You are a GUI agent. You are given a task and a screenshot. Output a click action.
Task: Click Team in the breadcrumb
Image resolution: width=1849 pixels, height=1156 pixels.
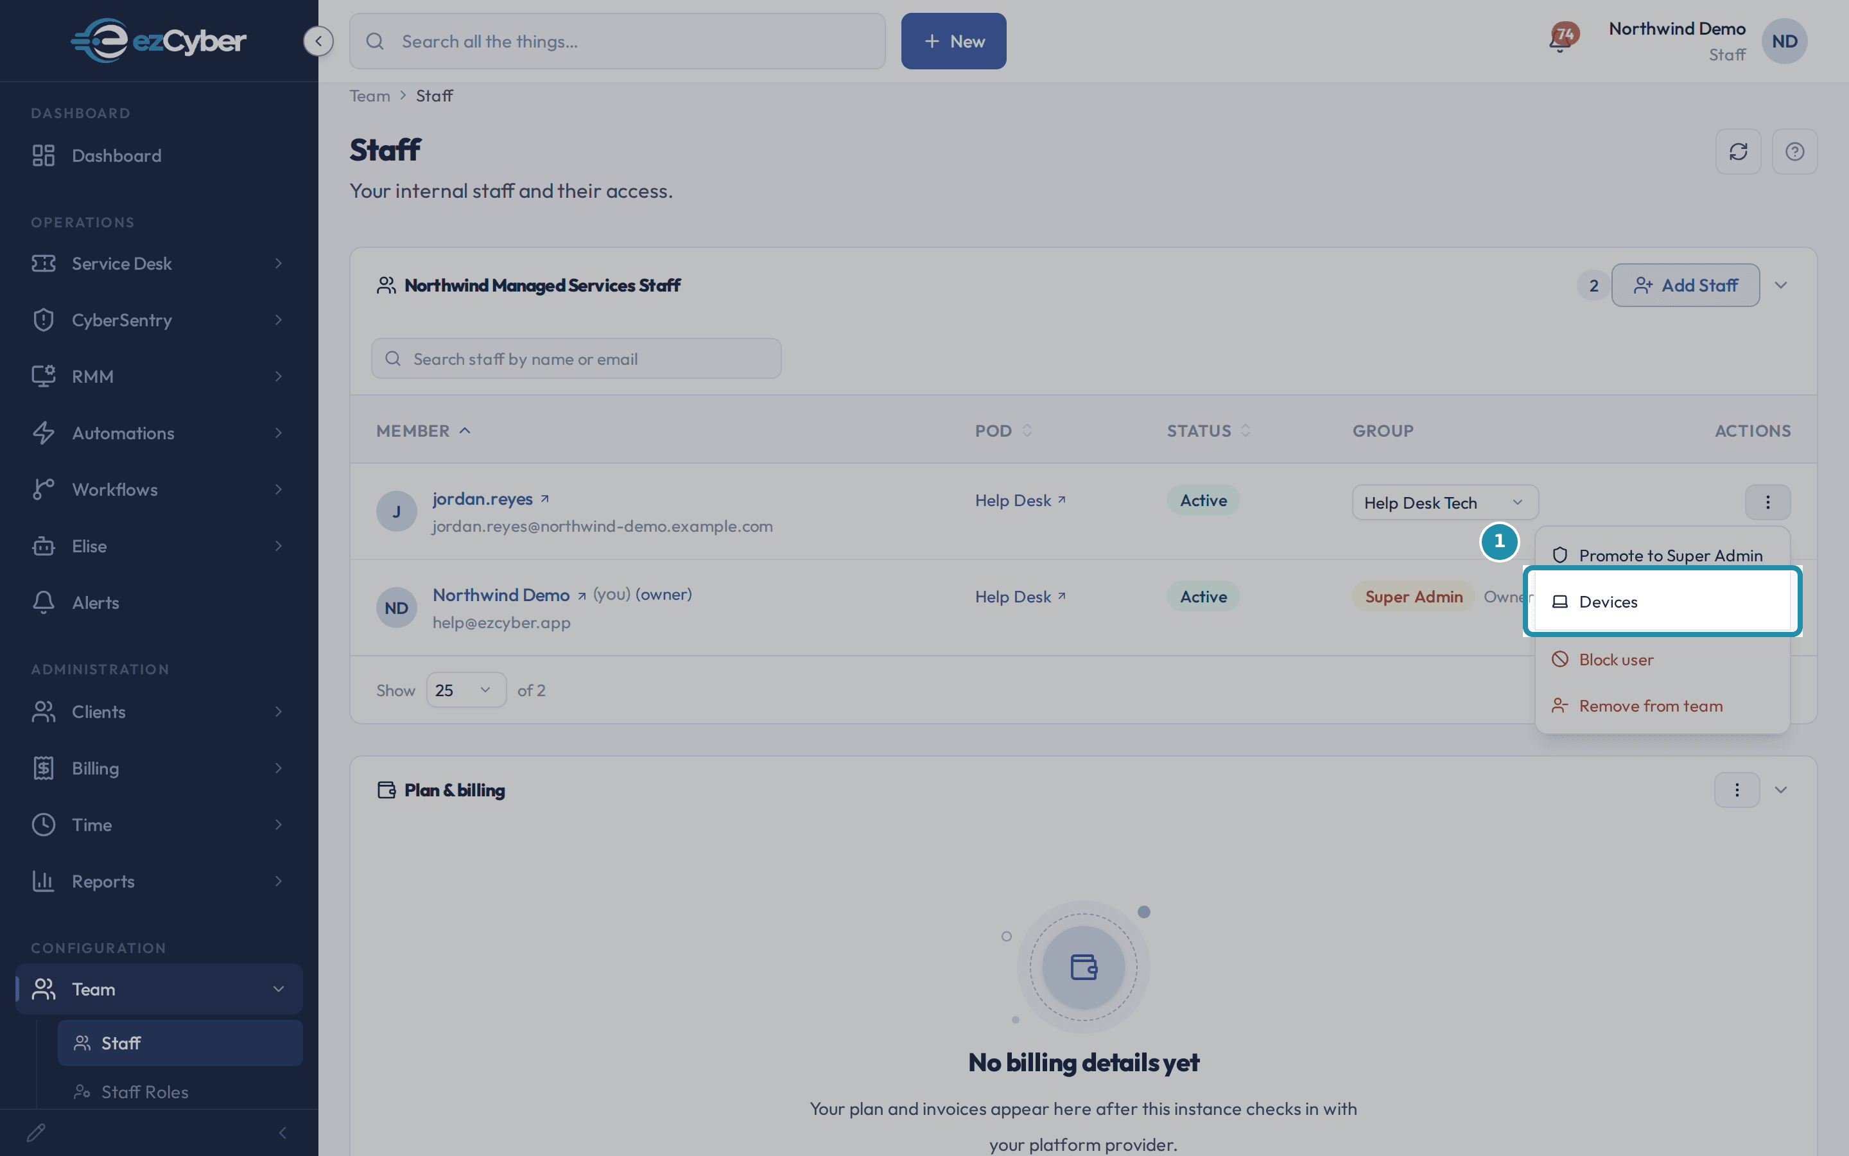pos(370,96)
